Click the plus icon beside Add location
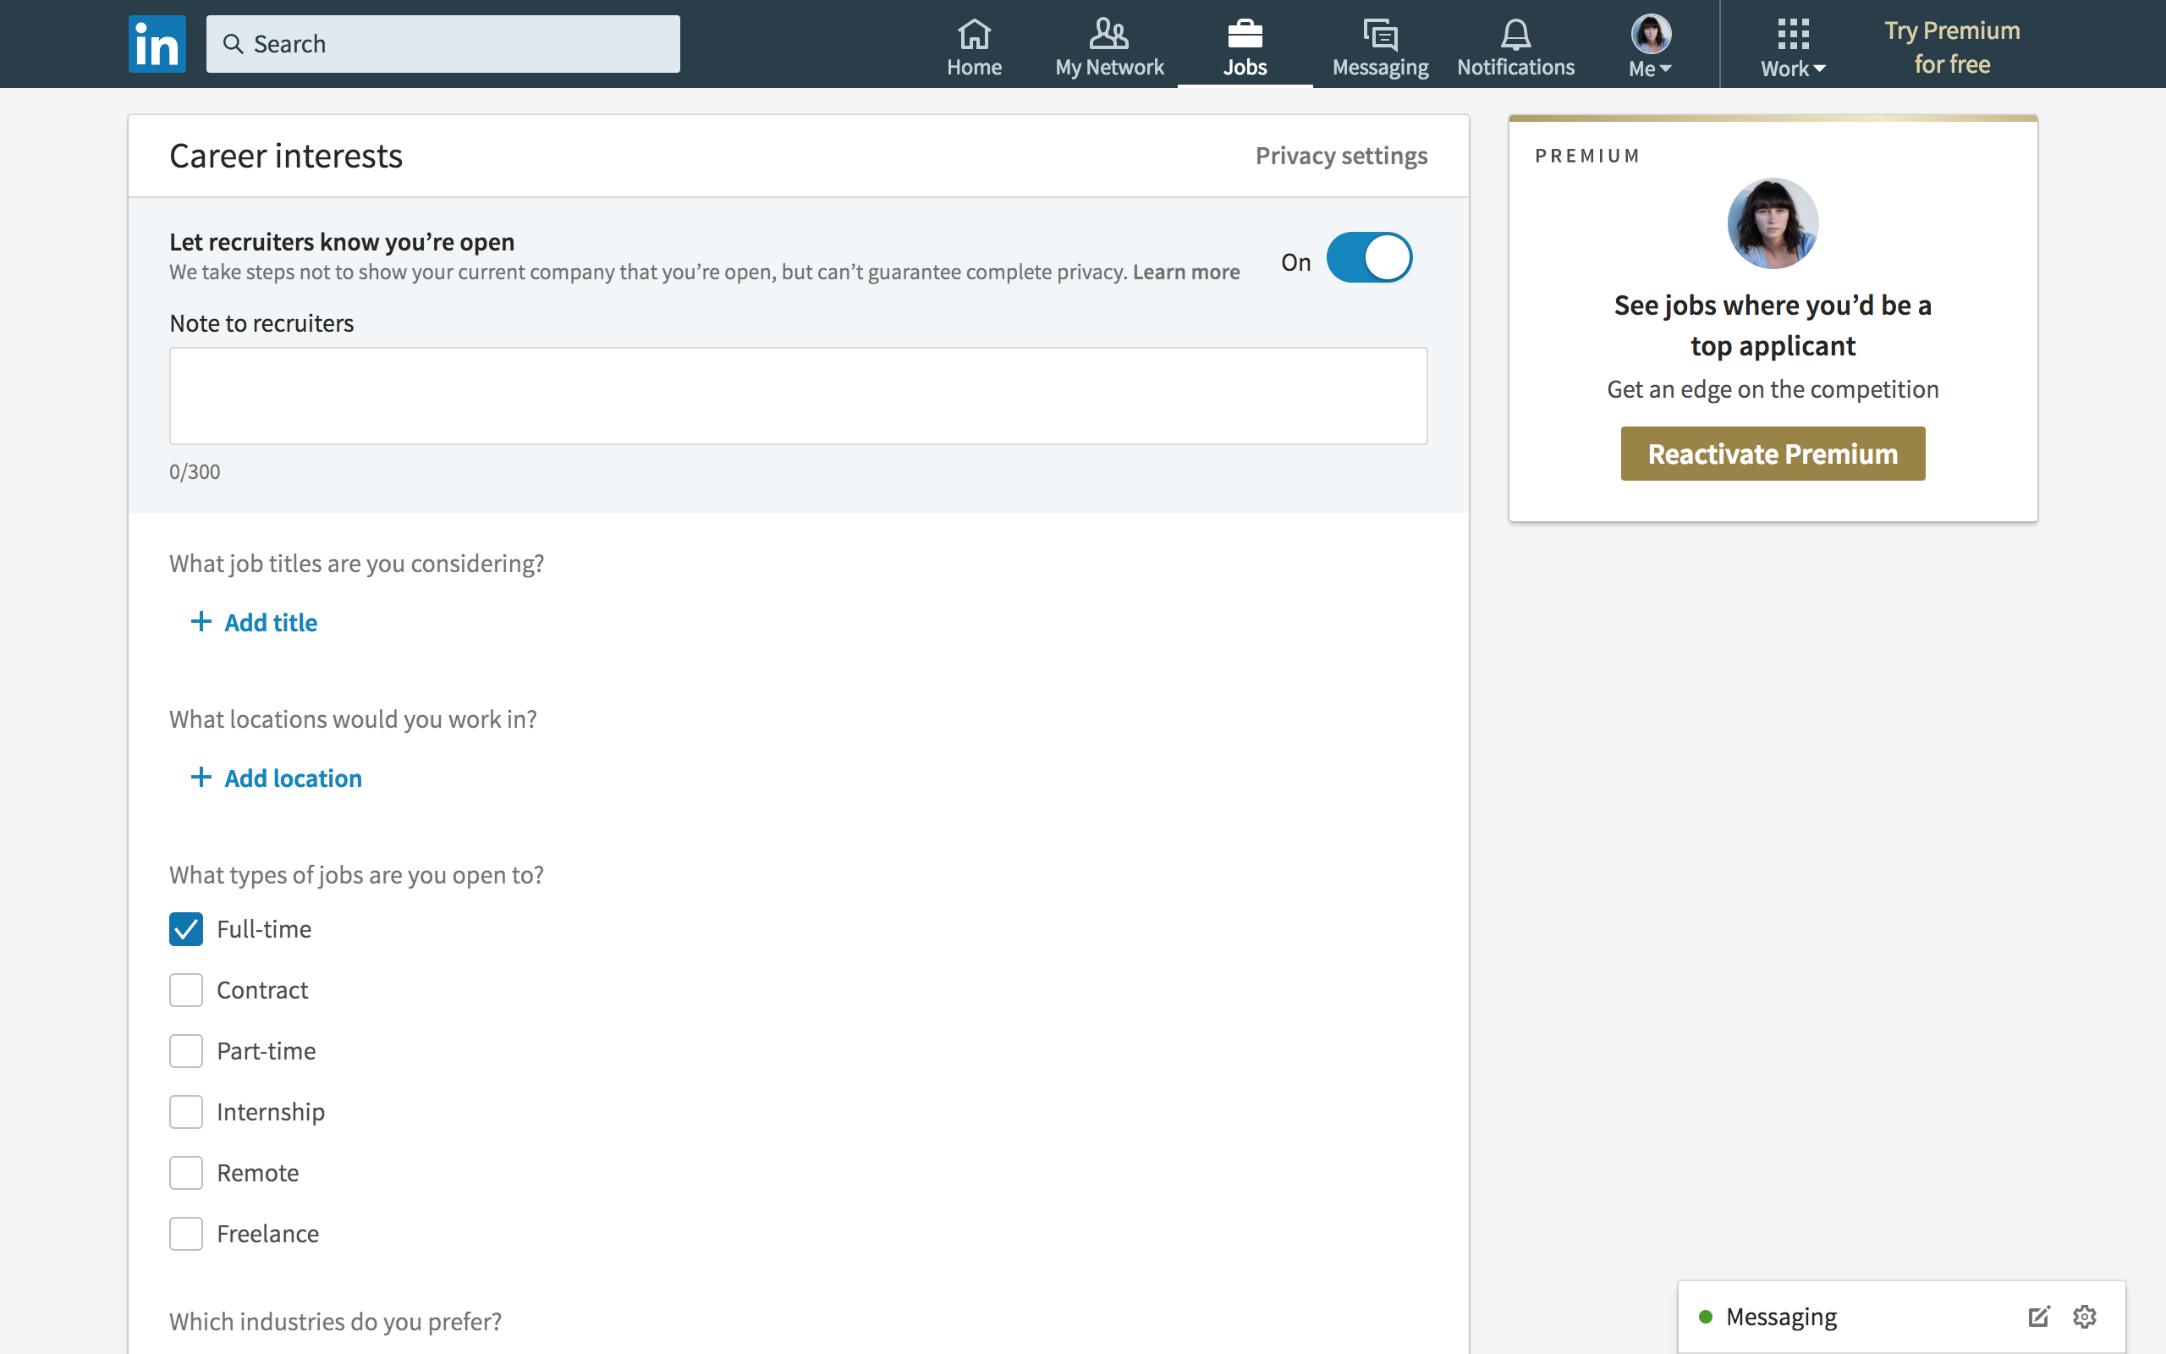Image resolution: width=2166 pixels, height=1354 pixels. click(x=201, y=778)
